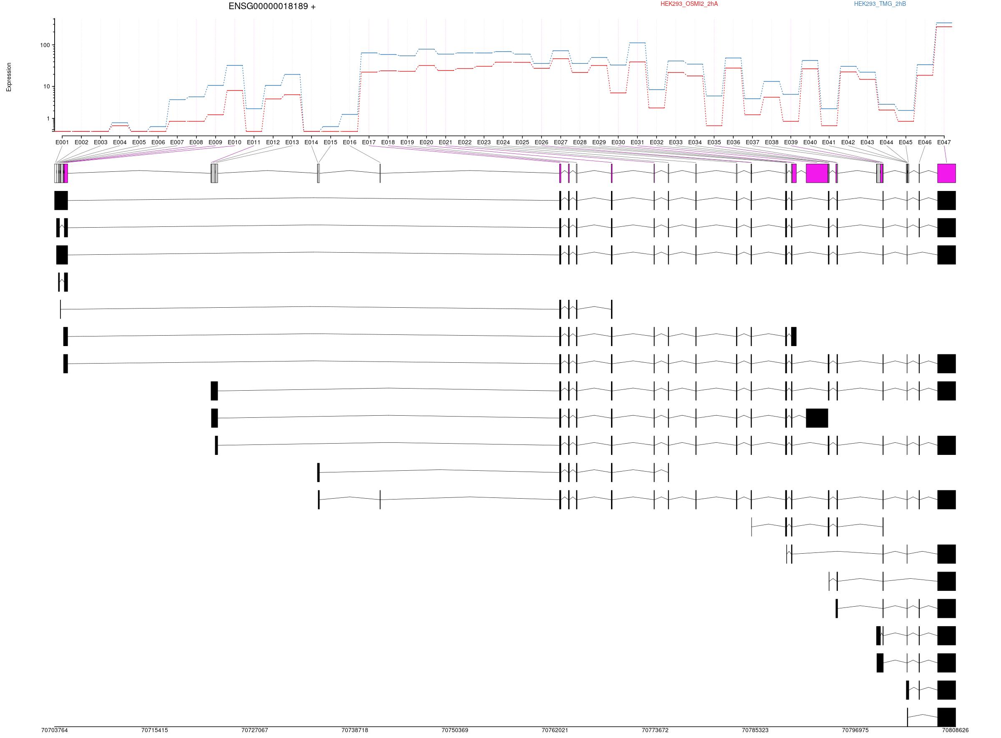Click exon label E039

pyautogui.click(x=791, y=143)
